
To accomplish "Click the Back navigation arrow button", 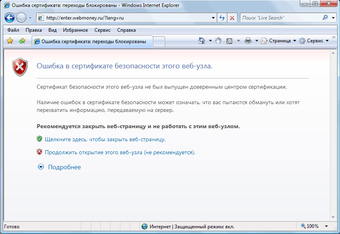I will (x=10, y=18).
